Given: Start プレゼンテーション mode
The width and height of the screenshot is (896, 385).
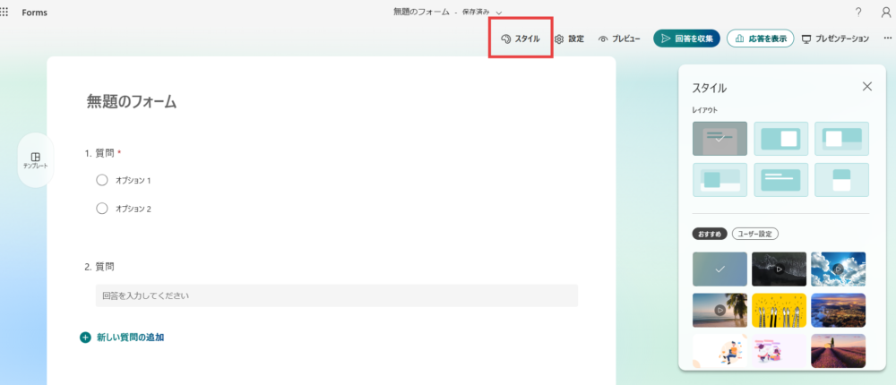Looking at the screenshot, I should tap(835, 38).
